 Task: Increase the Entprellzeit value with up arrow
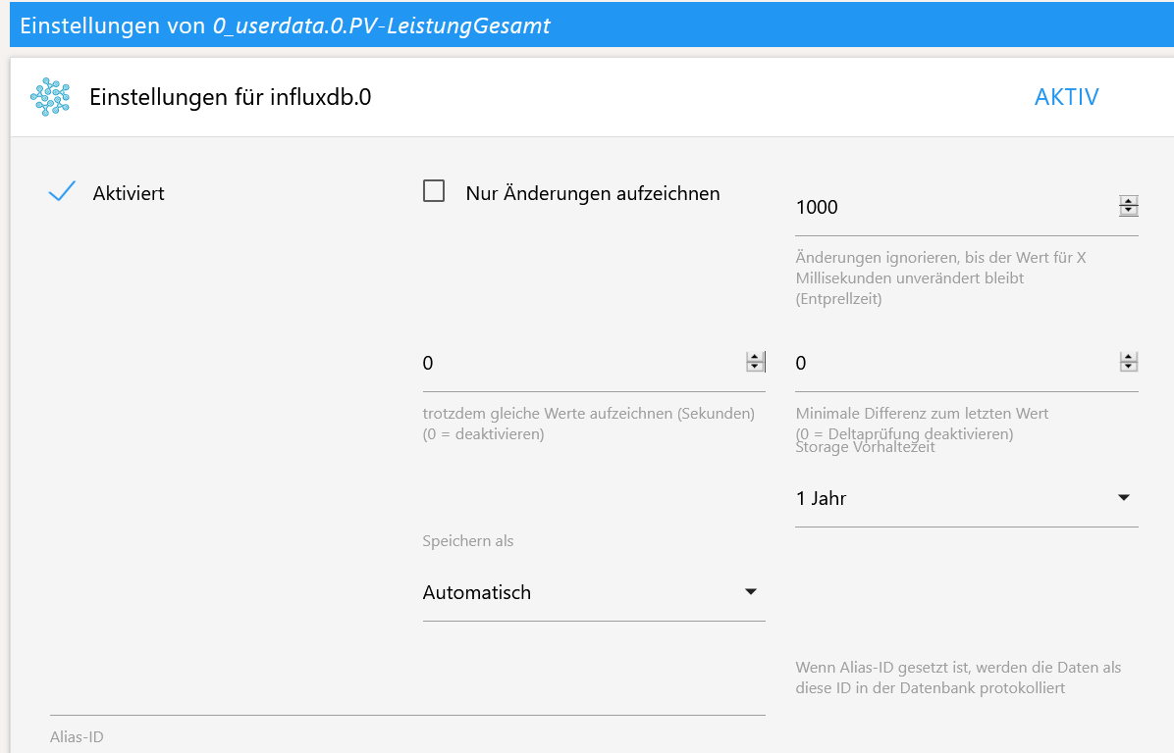[x=1129, y=201]
